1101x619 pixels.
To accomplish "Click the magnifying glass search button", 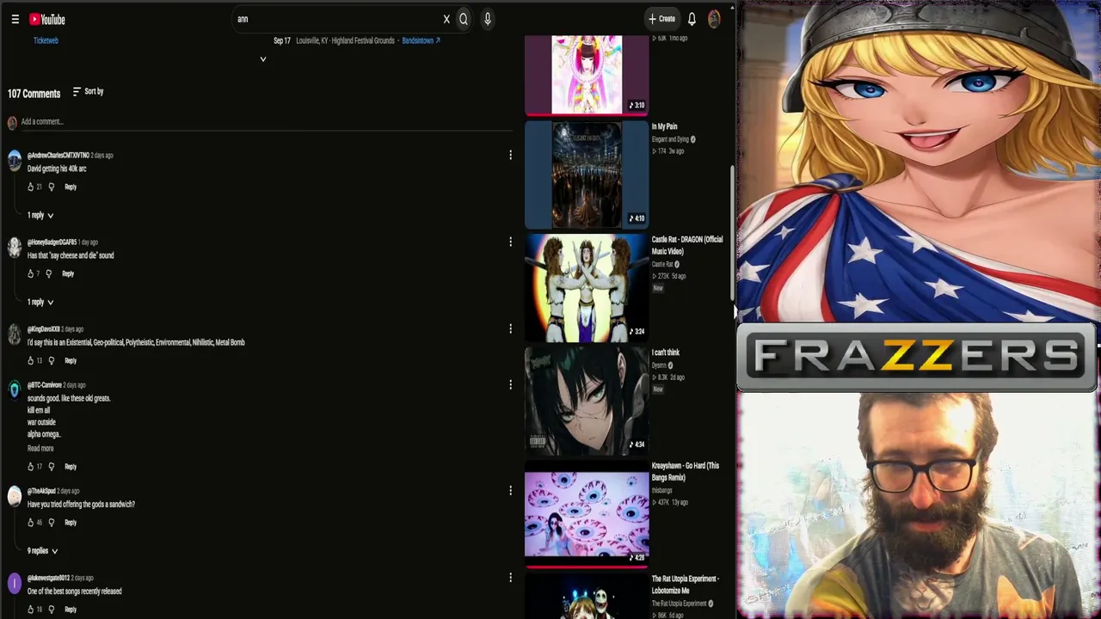I will [464, 19].
